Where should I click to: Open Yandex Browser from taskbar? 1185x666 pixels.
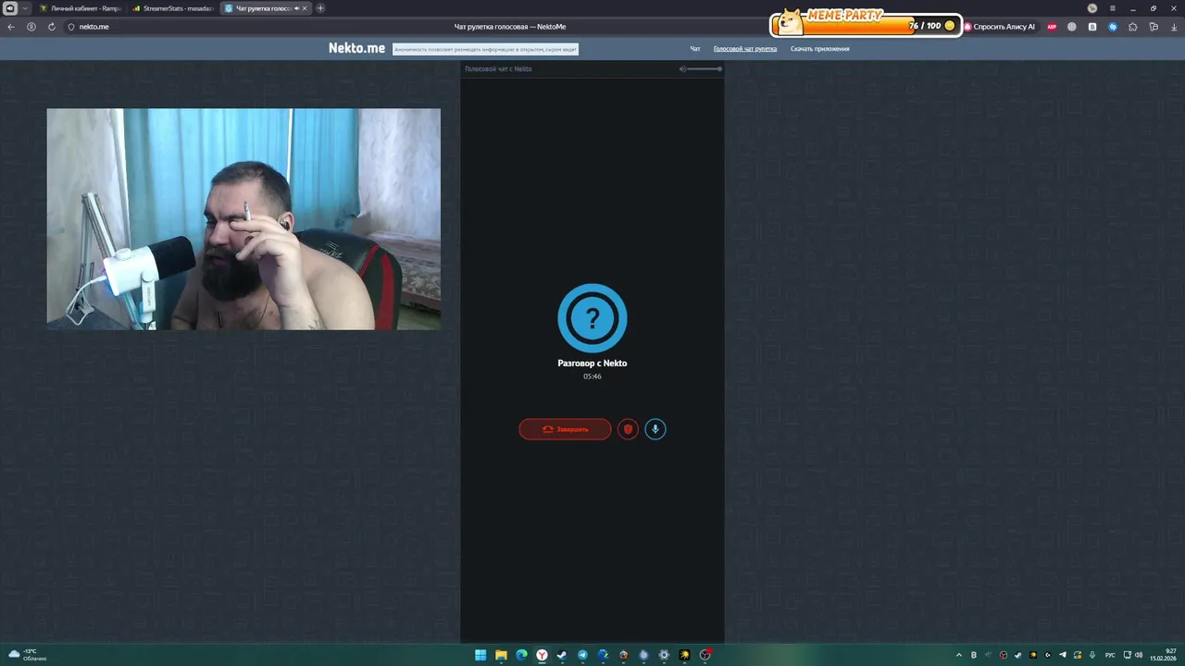click(x=542, y=655)
